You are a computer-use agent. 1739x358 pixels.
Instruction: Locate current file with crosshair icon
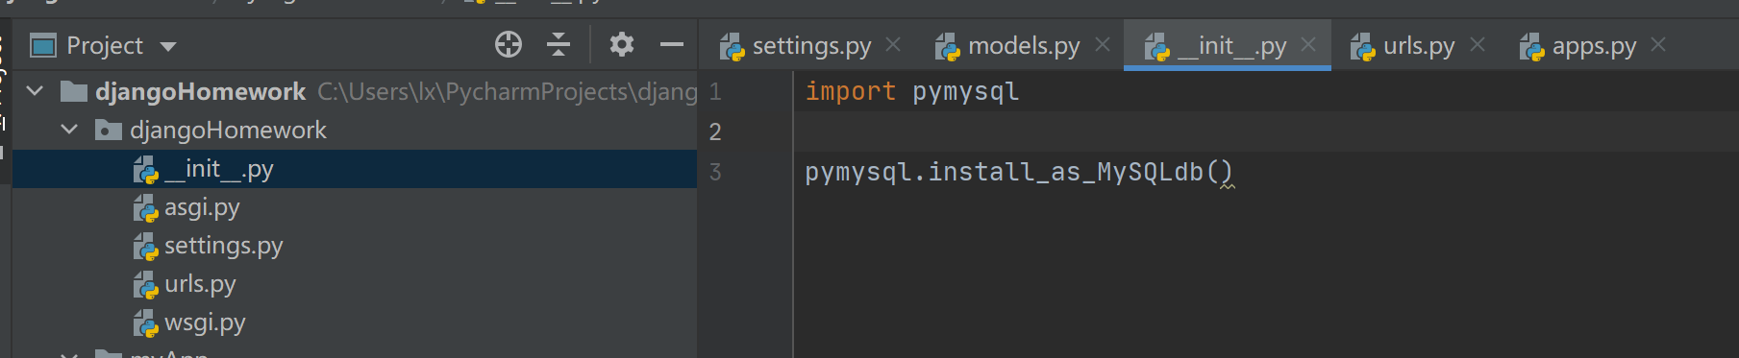click(x=509, y=44)
